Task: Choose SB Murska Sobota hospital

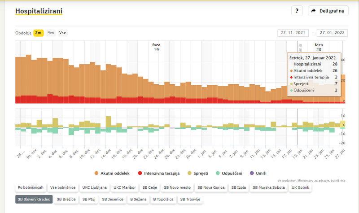Action: pyautogui.click(x=269, y=187)
